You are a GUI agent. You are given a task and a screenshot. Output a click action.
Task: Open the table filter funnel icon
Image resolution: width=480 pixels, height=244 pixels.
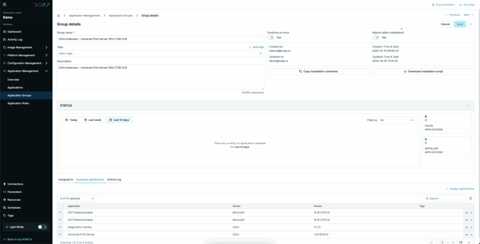coord(471,199)
